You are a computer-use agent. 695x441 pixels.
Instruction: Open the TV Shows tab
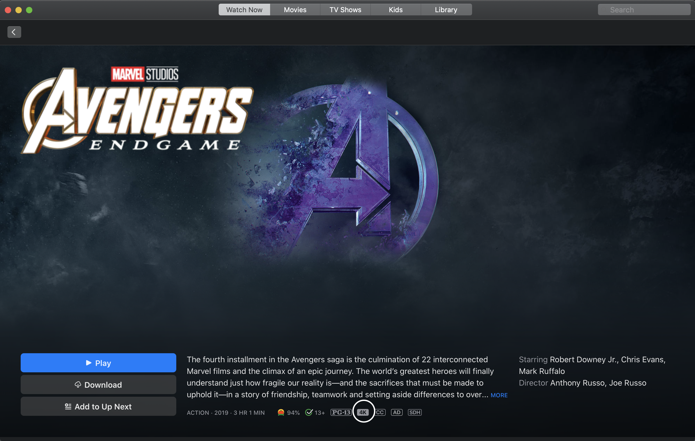click(x=345, y=10)
